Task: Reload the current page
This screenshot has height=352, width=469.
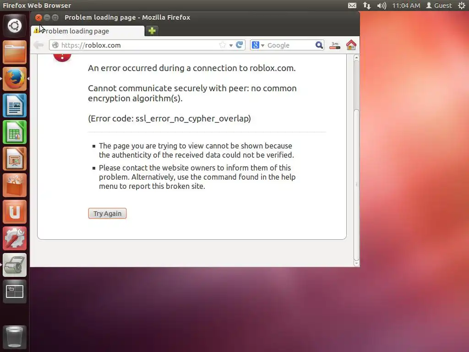Action: click(x=239, y=45)
